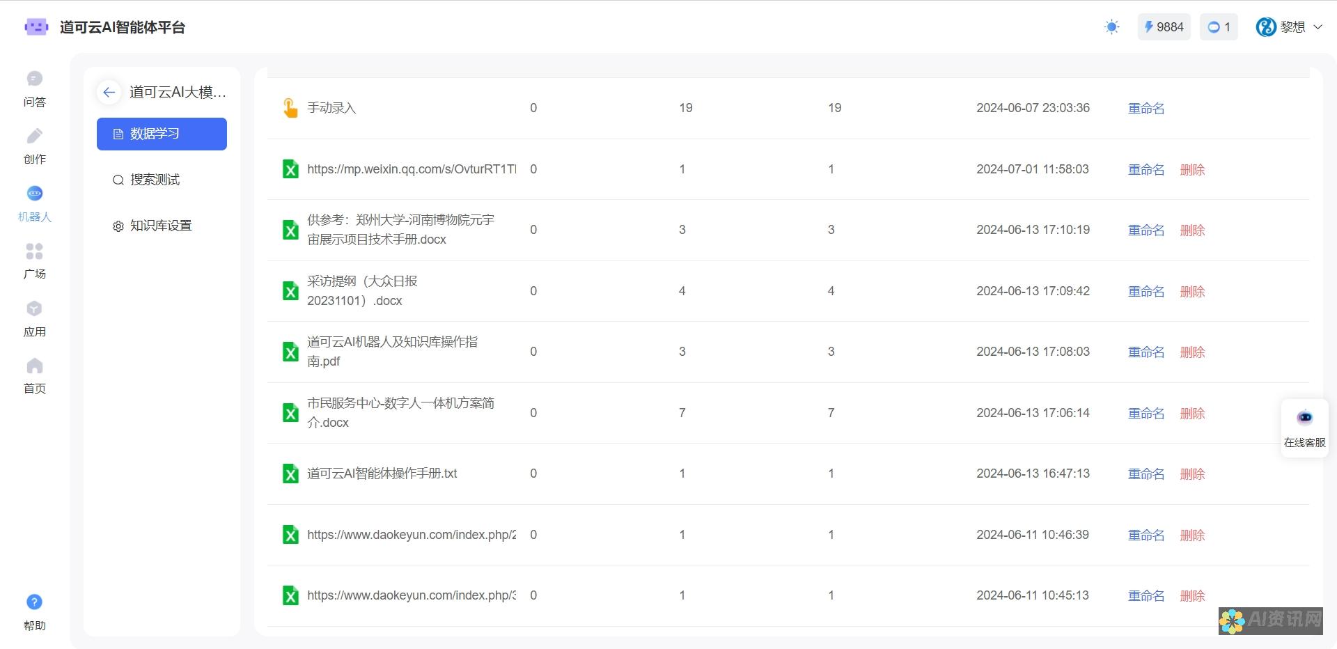Image resolution: width=1337 pixels, height=649 pixels.
Task: Delete the 采访提纲 docx entry
Action: (1192, 291)
